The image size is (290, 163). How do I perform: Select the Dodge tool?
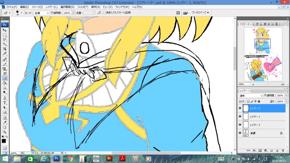pos(5,93)
